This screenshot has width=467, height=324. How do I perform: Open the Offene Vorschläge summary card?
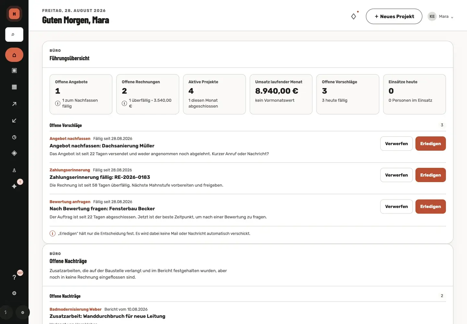pyautogui.click(x=348, y=94)
